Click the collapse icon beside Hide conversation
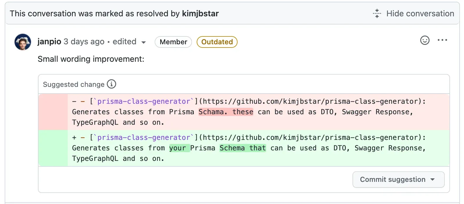Image resolution: width=464 pixels, height=204 pixels. coord(377,13)
